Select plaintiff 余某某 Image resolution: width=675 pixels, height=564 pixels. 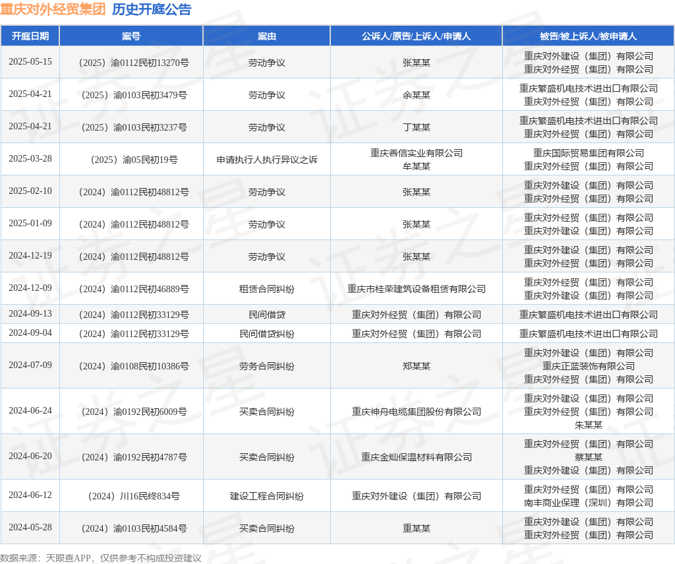click(417, 95)
